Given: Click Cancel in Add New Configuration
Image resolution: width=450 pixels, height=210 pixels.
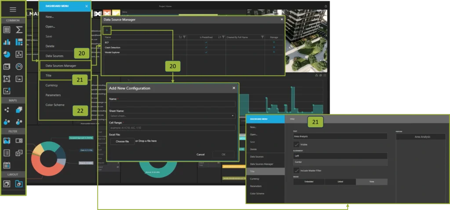Looking at the screenshot, I should tap(200, 154).
